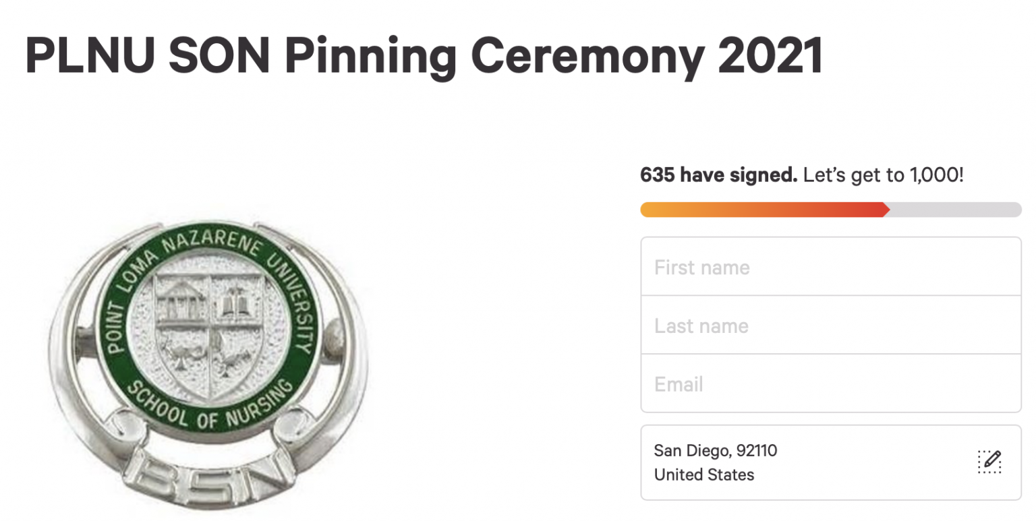Click the signature progress bar
This screenshot has height=521, width=1036.
[x=830, y=210]
